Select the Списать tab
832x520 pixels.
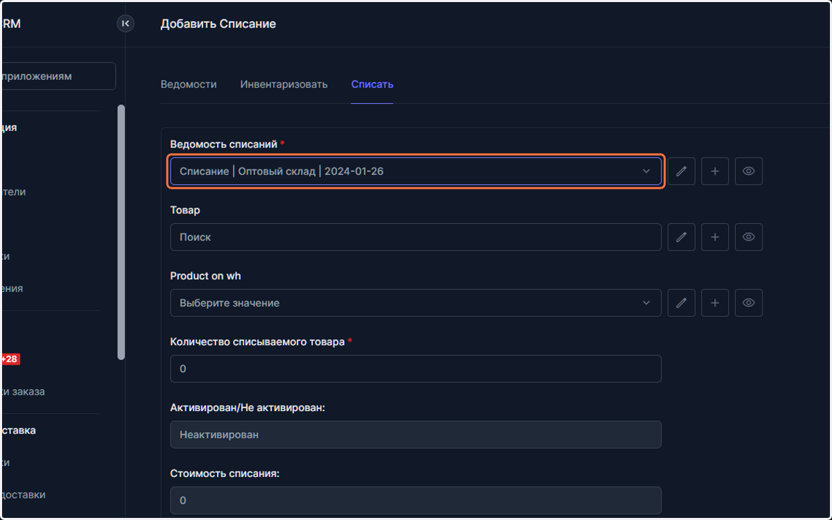tap(372, 85)
